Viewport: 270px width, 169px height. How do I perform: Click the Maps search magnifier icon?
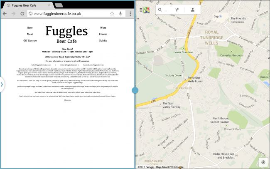click(161, 10)
